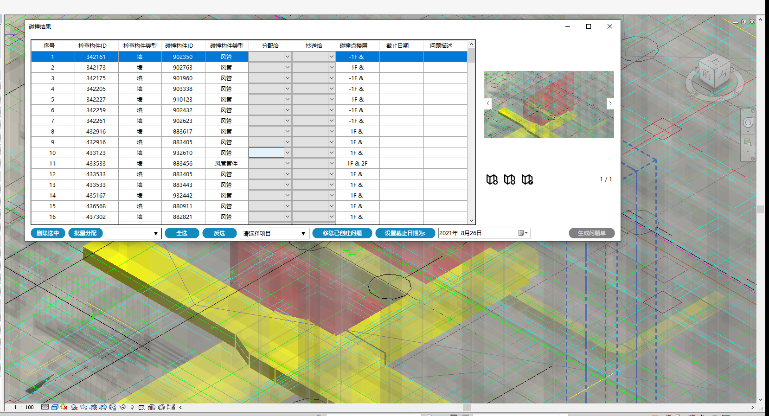Screen dimensions: 769x416
Task: Open rendering dialog teapot icon
Action: [83, 407]
